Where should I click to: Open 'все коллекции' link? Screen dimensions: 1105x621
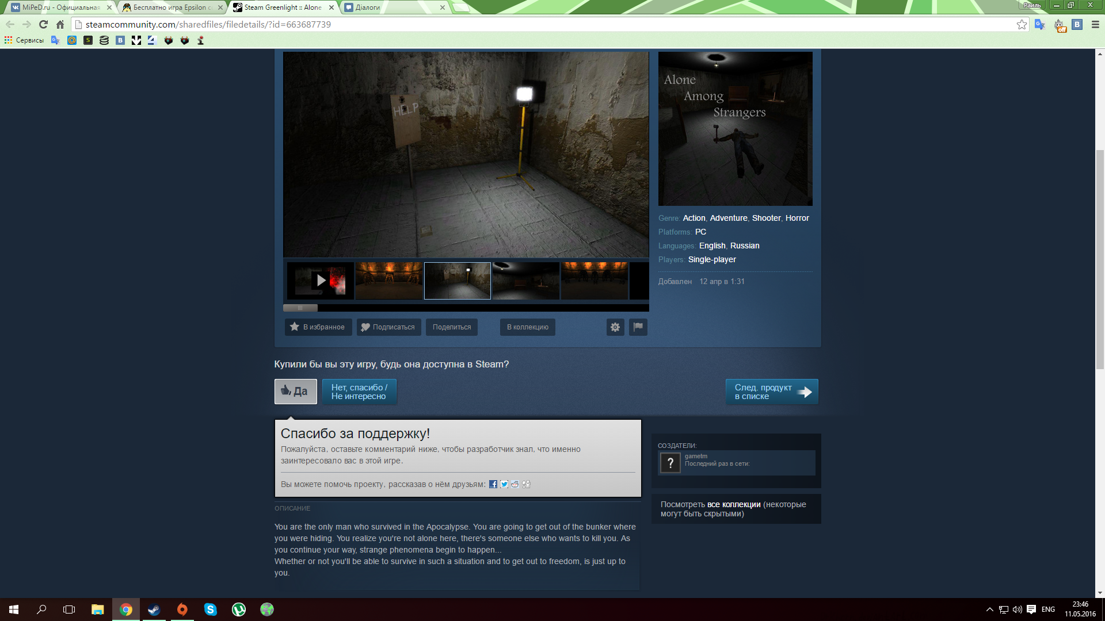734,504
